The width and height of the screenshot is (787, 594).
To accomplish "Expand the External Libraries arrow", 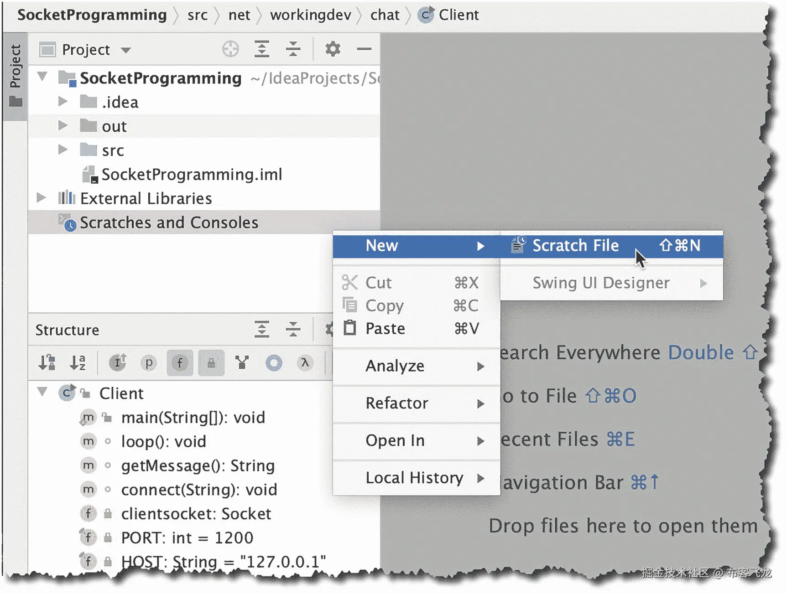I will pyautogui.click(x=41, y=197).
